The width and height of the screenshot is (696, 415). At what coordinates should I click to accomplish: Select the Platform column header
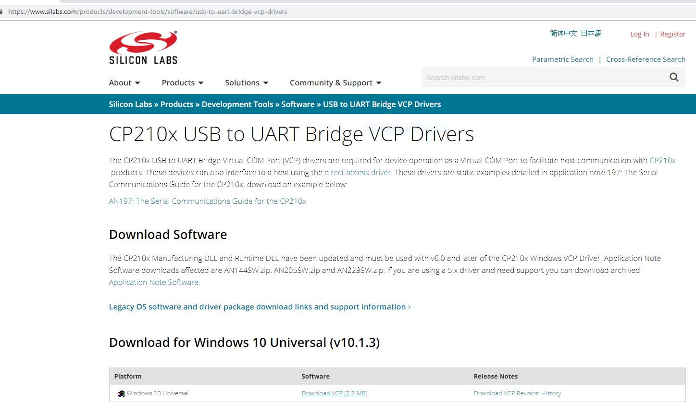pos(128,376)
